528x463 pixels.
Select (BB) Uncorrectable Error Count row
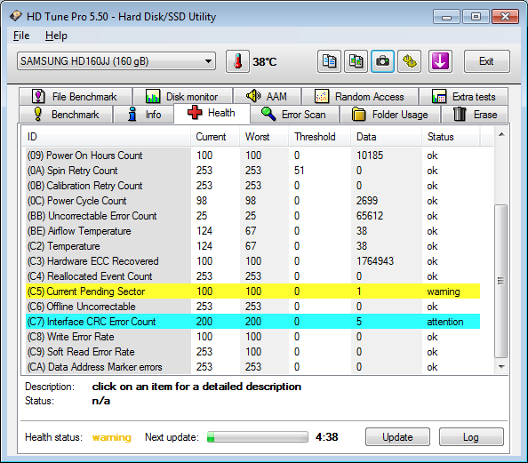point(252,216)
